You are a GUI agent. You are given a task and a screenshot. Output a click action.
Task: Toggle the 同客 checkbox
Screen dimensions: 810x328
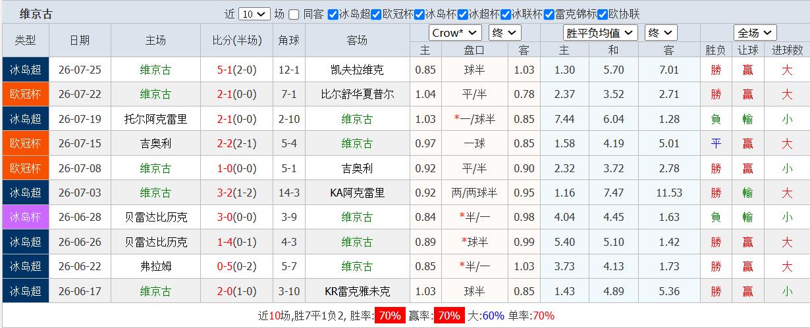pos(294,14)
